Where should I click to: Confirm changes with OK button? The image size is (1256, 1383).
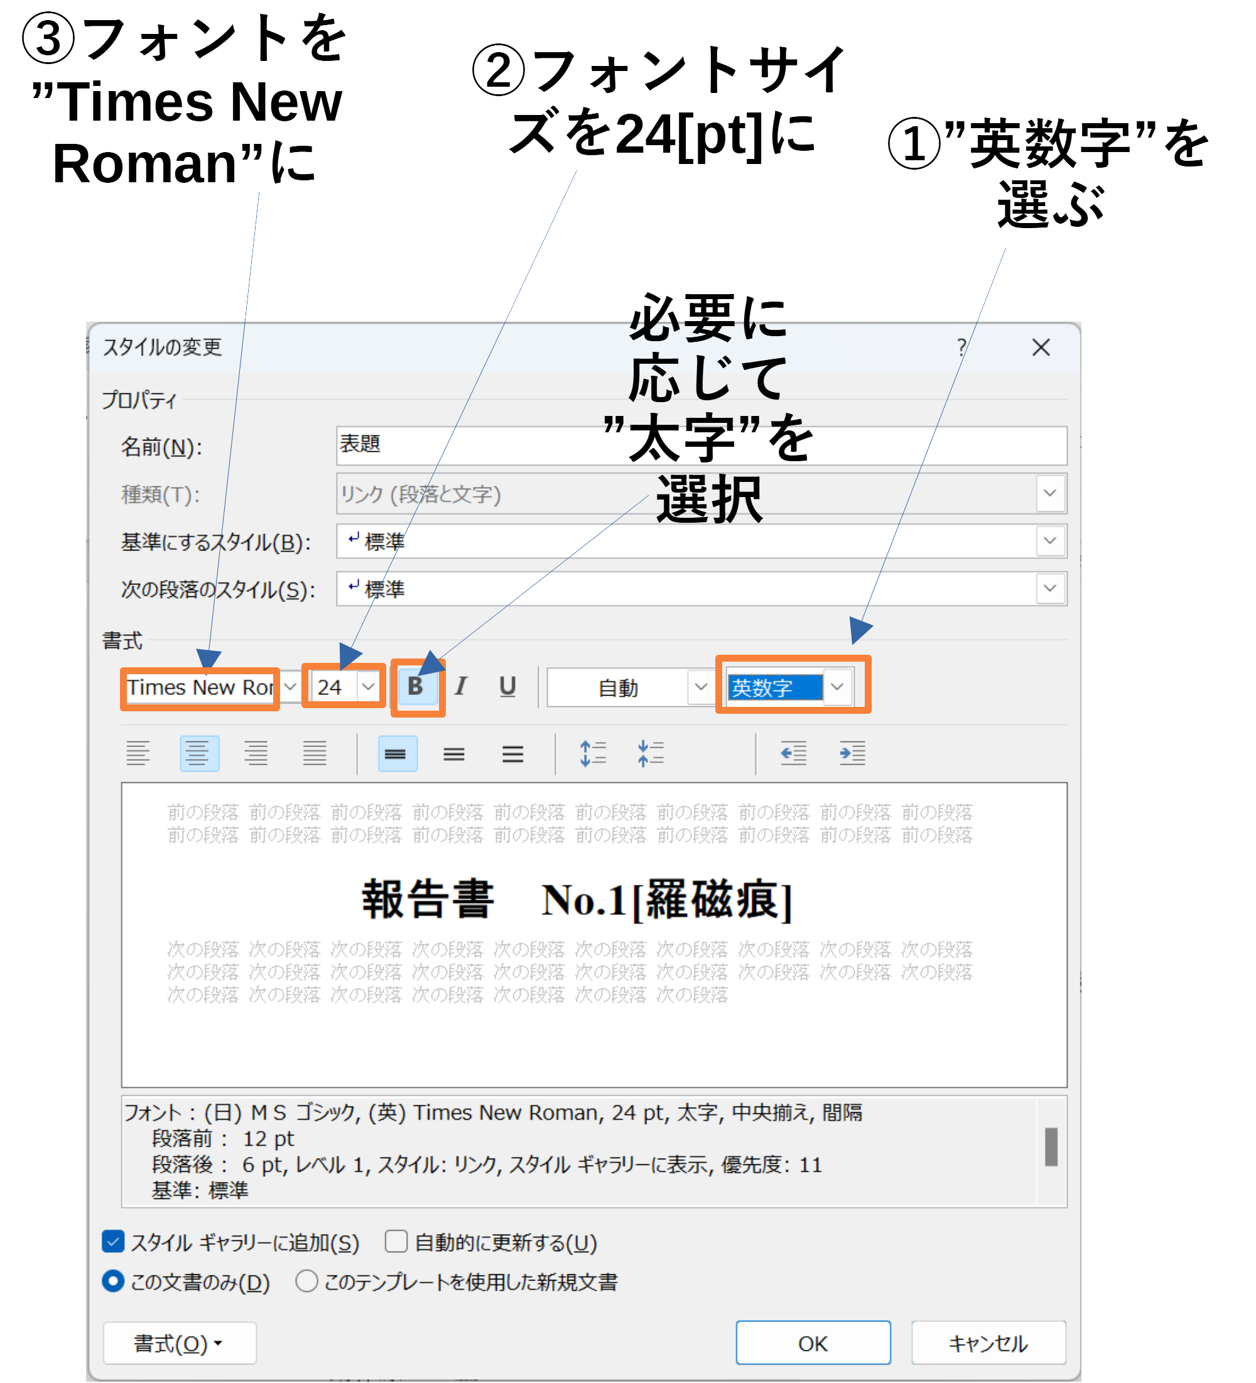pos(813,1343)
